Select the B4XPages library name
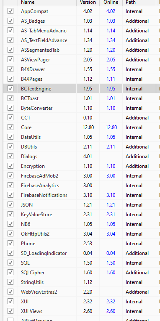This screenshot has height=321, width=160. (x=31, y=79)
